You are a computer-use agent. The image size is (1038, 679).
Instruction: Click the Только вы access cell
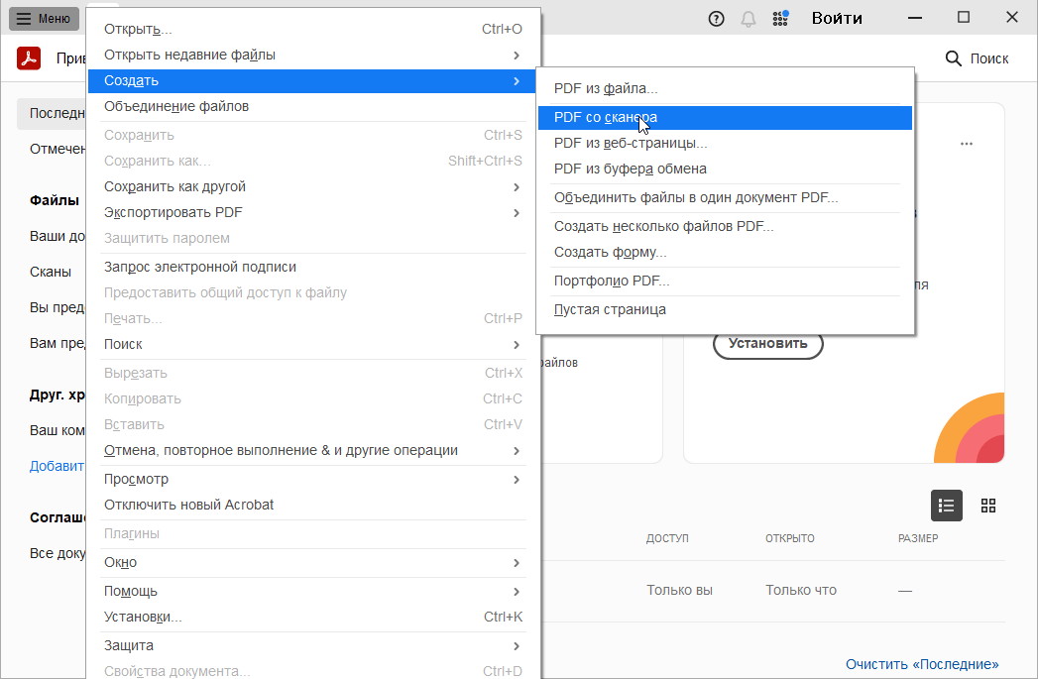679,591
